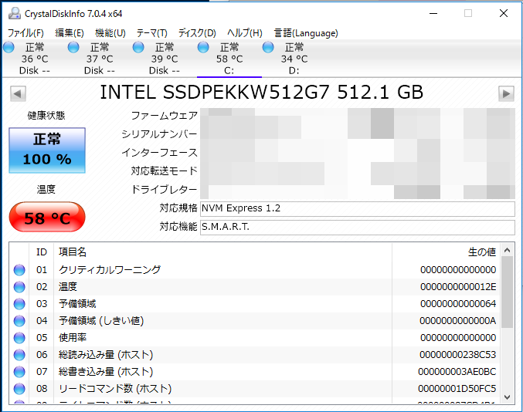Click the blue status orb for 36 °C disk
The width and height of the screenshot is (523, 412).
pyautogui.click(x=8, y=47)
